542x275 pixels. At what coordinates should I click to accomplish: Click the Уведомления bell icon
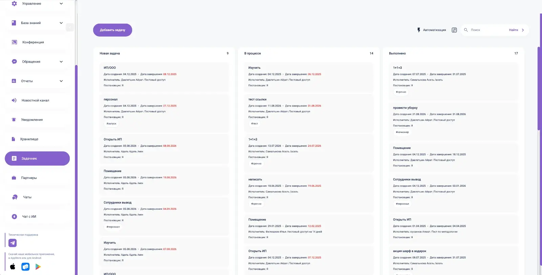tap(14, 120)
